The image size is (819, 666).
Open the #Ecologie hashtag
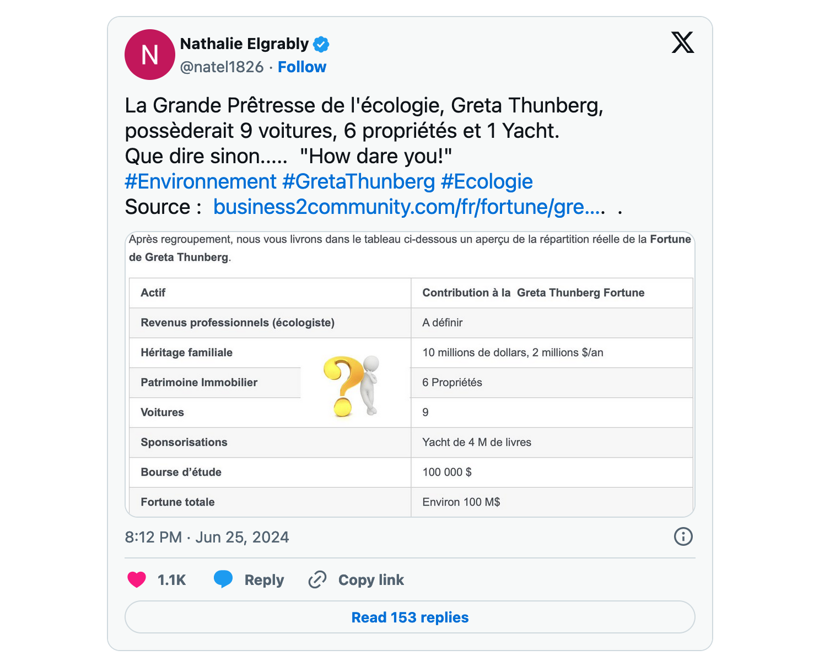487,181
